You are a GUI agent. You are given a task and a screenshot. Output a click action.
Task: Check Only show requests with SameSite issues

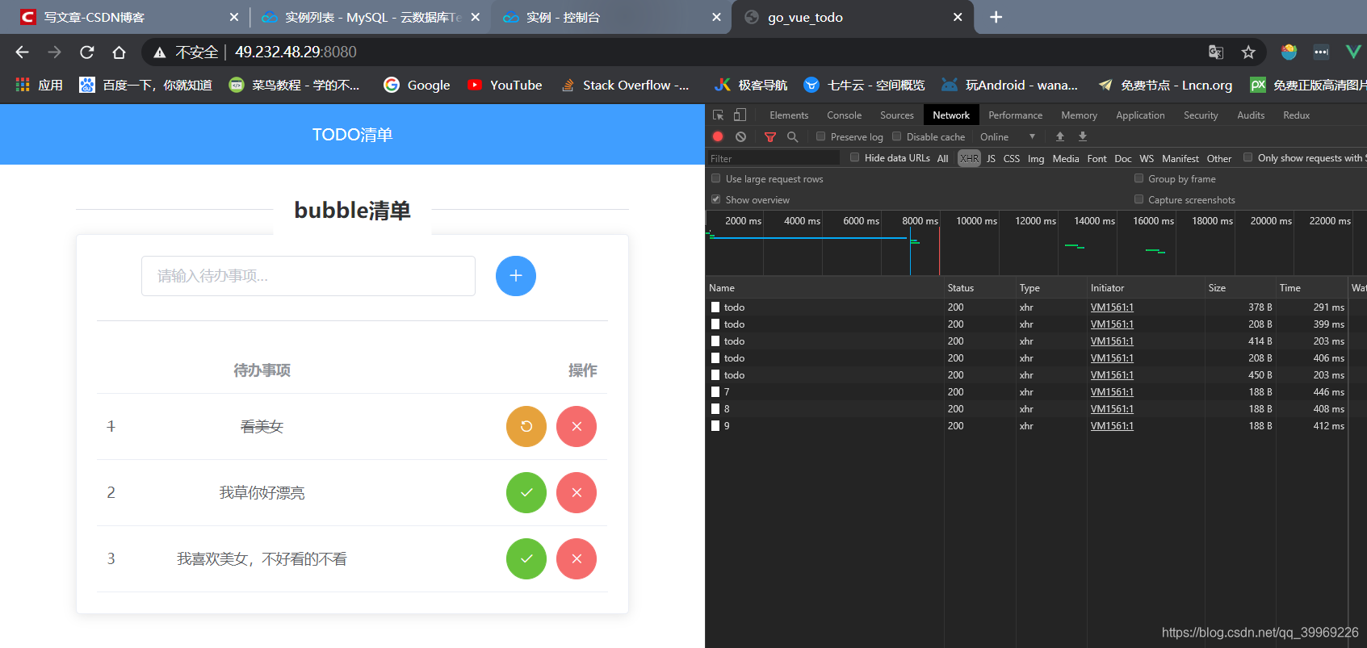tap(1247, 157)
